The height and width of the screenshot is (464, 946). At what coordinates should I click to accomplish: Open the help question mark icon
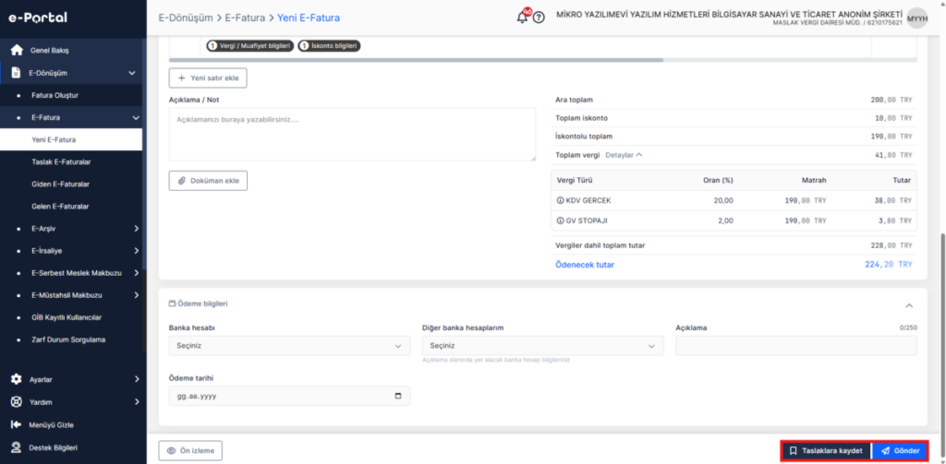(x=539, y=18)
